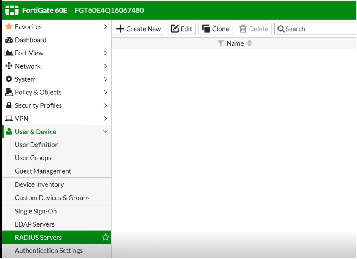Toggle favorite star on RADIUS Servers

(106, 237)
